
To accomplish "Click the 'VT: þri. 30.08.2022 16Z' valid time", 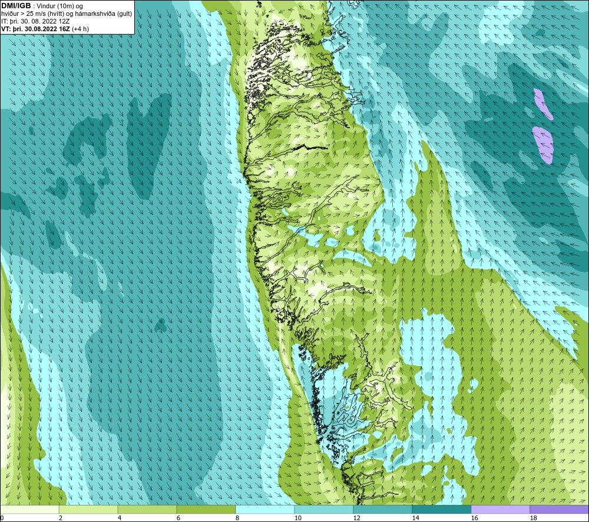I will [35, 29].
